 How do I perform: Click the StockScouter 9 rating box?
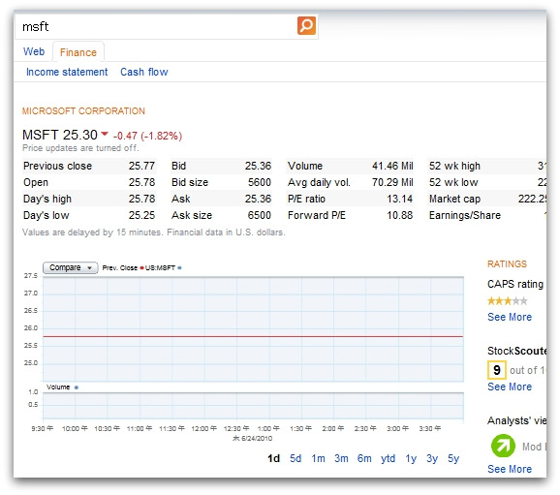[x=497, y=370]
